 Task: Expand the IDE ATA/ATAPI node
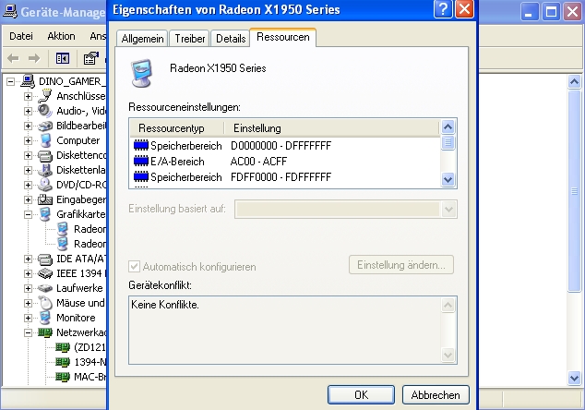tap(28, 259)
